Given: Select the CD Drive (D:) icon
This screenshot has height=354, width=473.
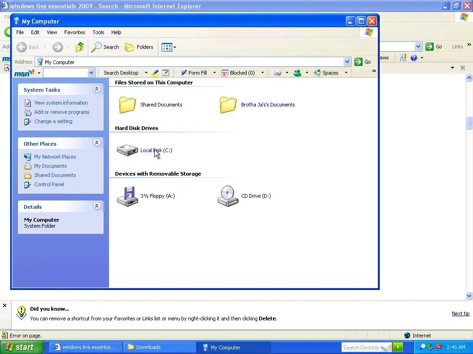Looking at the screenshot, I should [x=228, y=196].
